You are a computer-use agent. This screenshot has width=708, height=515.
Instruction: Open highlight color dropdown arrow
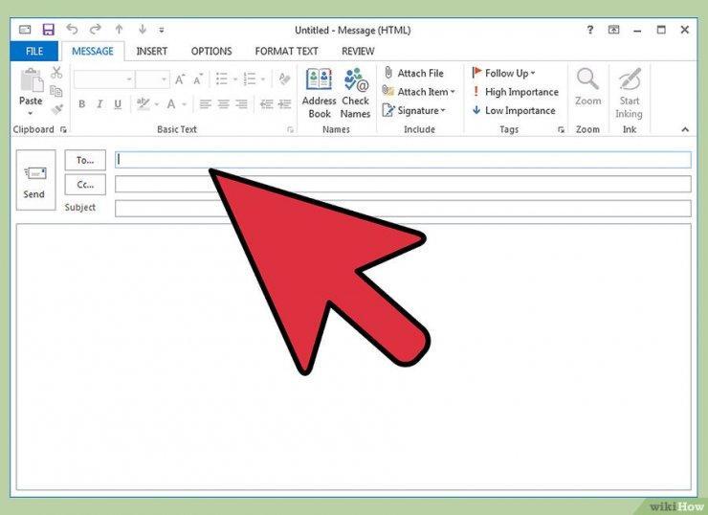[157, 104]
